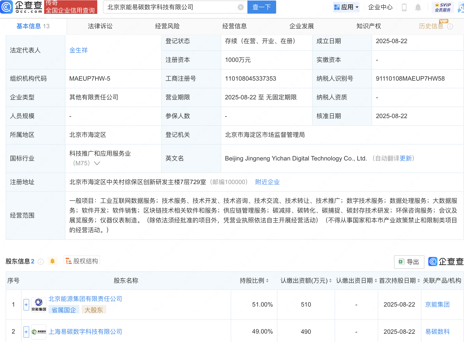Open the mobile app phone icon
Screen dimensions: 464x342
point(404,7)
